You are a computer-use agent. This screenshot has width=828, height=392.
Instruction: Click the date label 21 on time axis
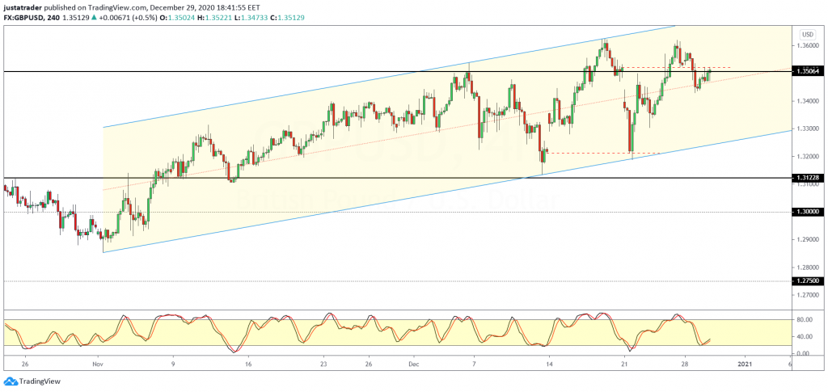coord(624,365)
